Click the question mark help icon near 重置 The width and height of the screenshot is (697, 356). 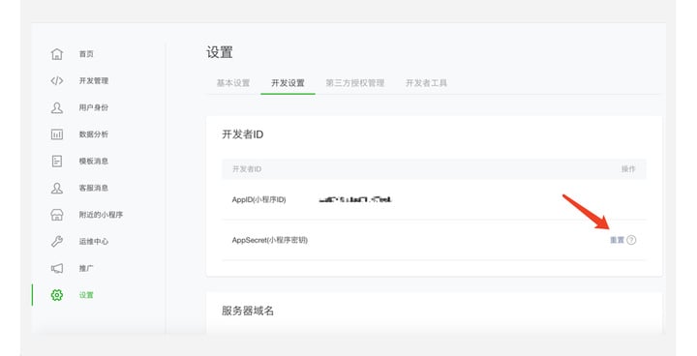point(631,240)
